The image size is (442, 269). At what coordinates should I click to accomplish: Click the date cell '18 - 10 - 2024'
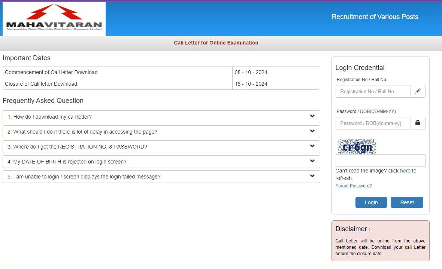click(276, 84)
